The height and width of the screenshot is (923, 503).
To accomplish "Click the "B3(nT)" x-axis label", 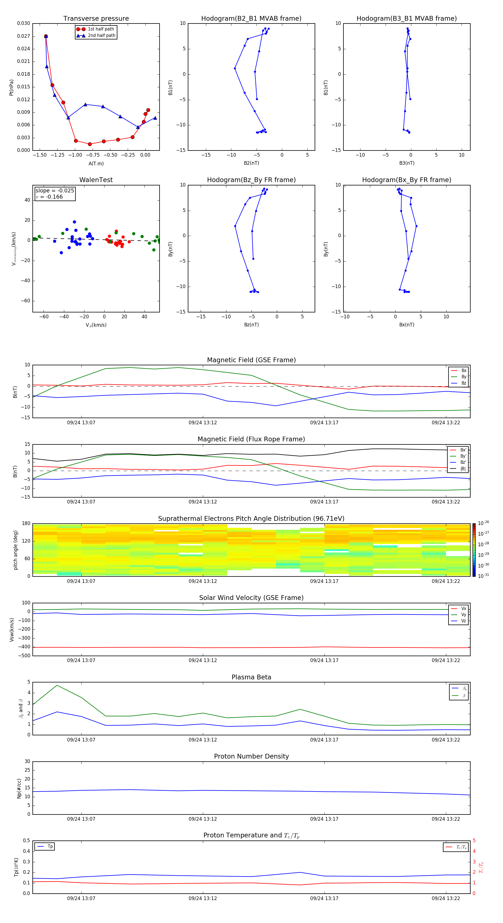I will tap(407, 163).
